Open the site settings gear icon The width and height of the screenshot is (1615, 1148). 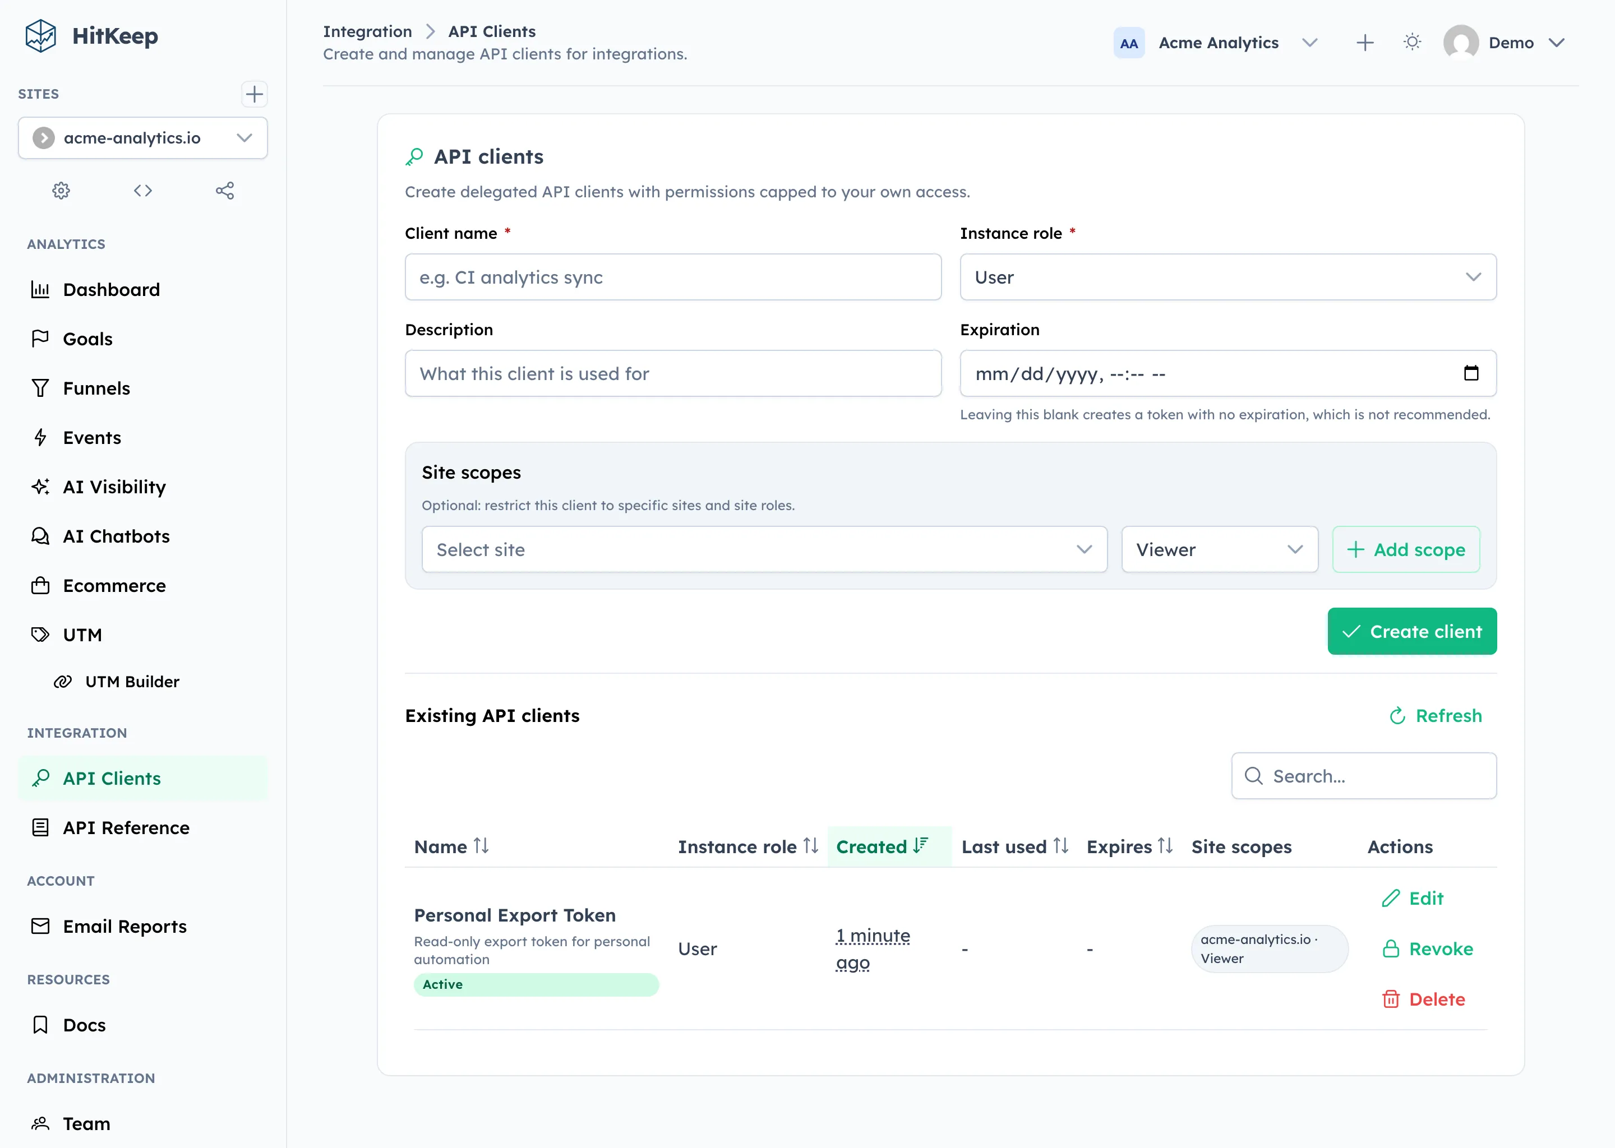click(61, 190)
